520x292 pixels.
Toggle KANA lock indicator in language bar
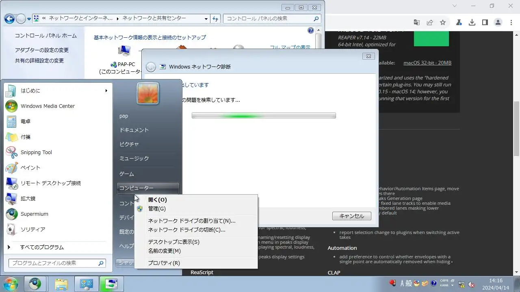[x=444, y=285]
